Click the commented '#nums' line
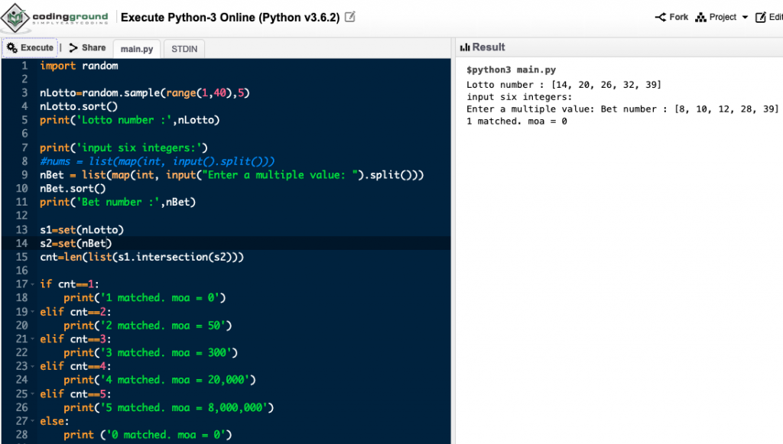 (x=158, y=161)
